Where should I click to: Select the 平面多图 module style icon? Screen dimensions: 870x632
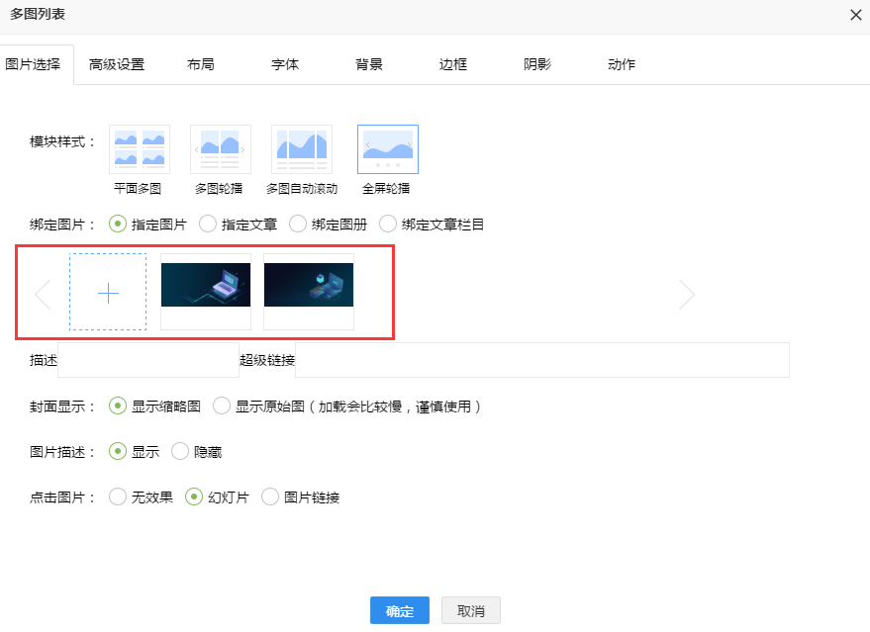click(x=140, y=149)
